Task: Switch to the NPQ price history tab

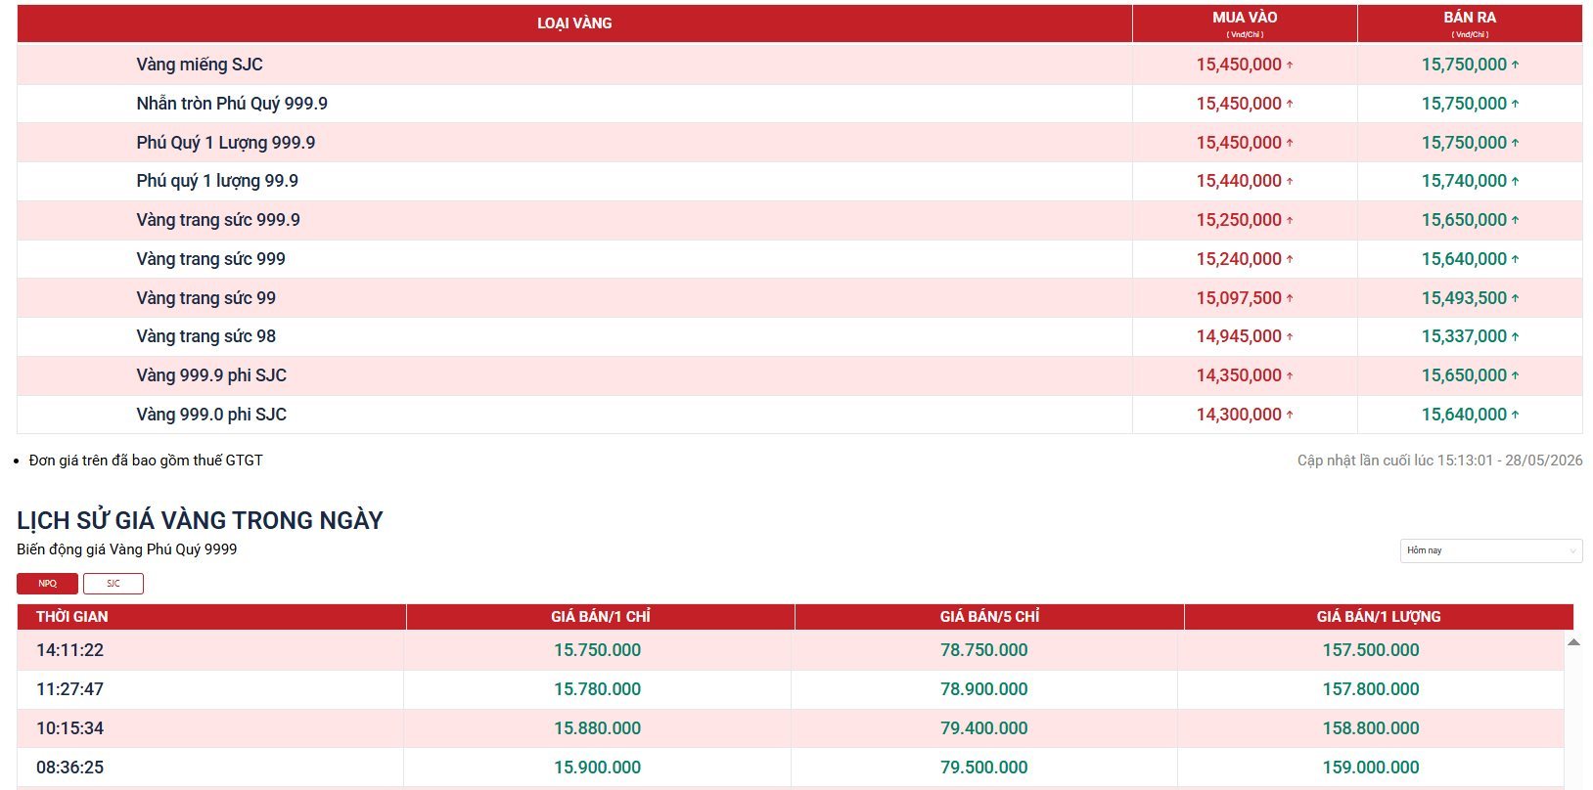Action: coord(47,584)
